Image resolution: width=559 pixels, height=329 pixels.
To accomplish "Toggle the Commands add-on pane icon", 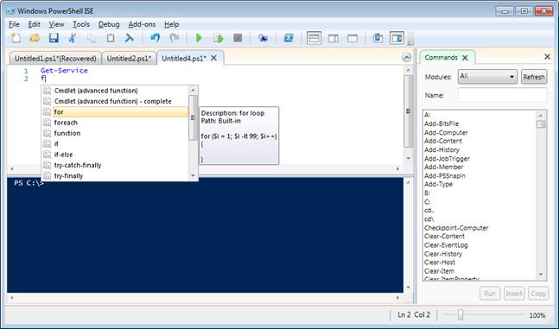I will coord(397,38).
